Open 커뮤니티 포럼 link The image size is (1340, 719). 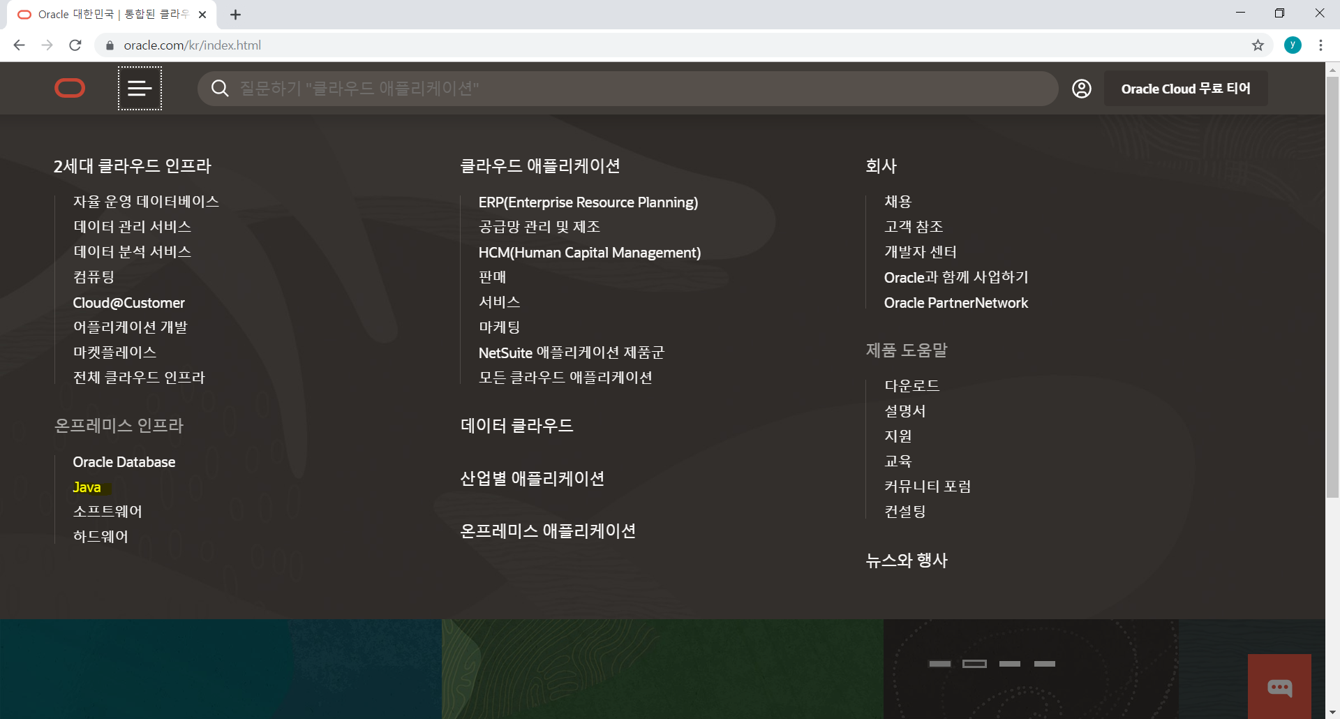[928, 487]
